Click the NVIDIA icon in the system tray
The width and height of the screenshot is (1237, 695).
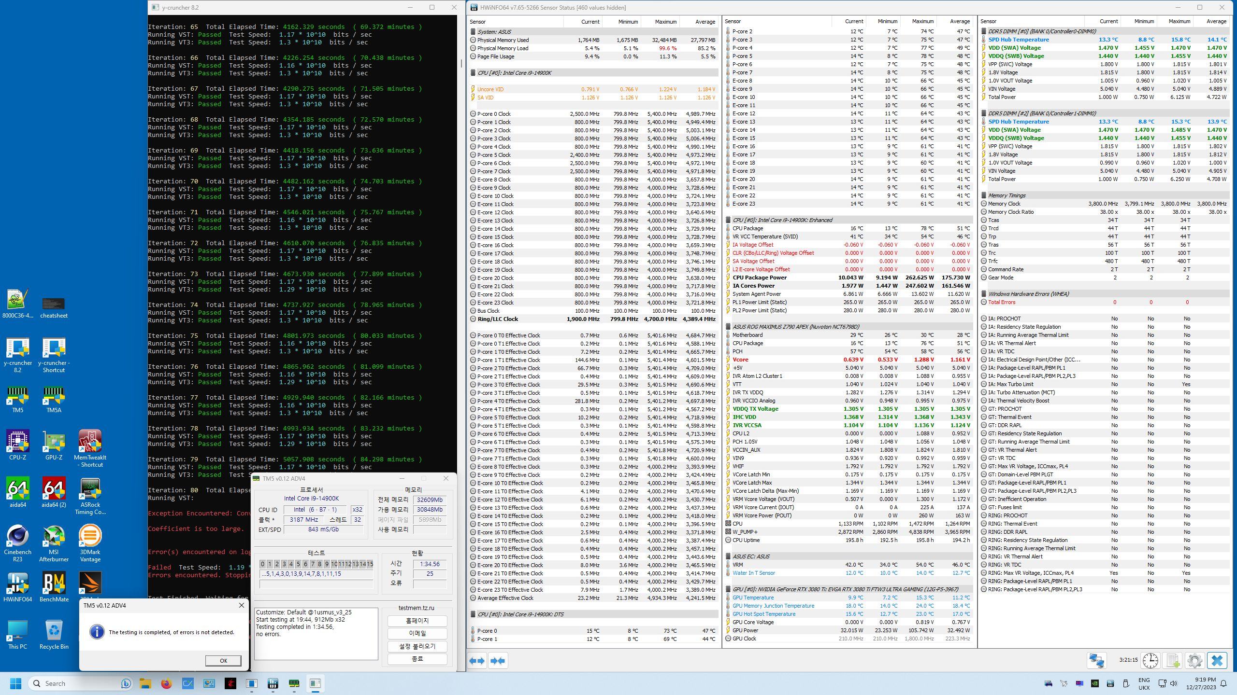tap(1095, 683)
